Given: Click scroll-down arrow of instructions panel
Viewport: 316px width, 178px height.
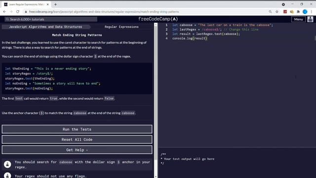Looking at the screenshot, I should click(156, 177).
